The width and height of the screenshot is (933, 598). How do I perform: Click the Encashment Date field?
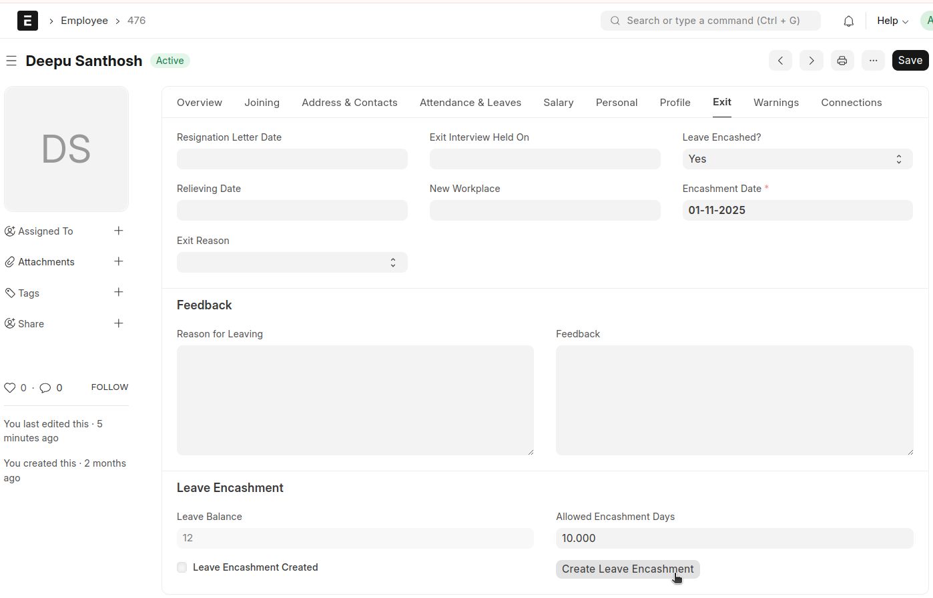coord(797,211)
